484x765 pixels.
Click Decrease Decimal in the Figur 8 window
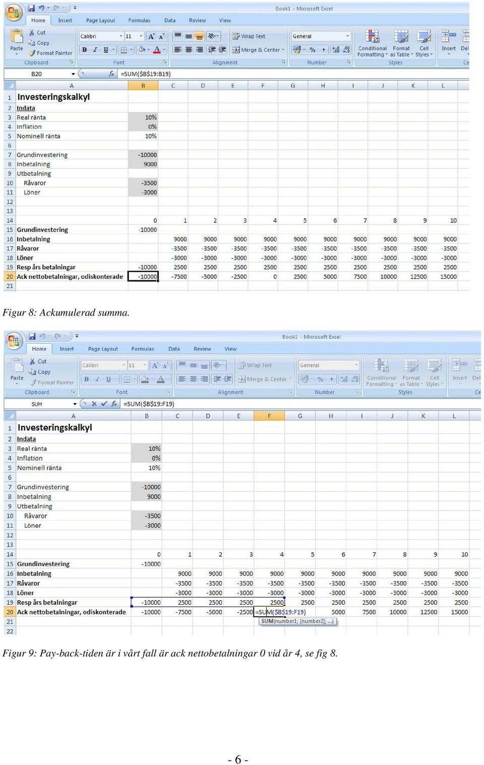click(346, 49)
